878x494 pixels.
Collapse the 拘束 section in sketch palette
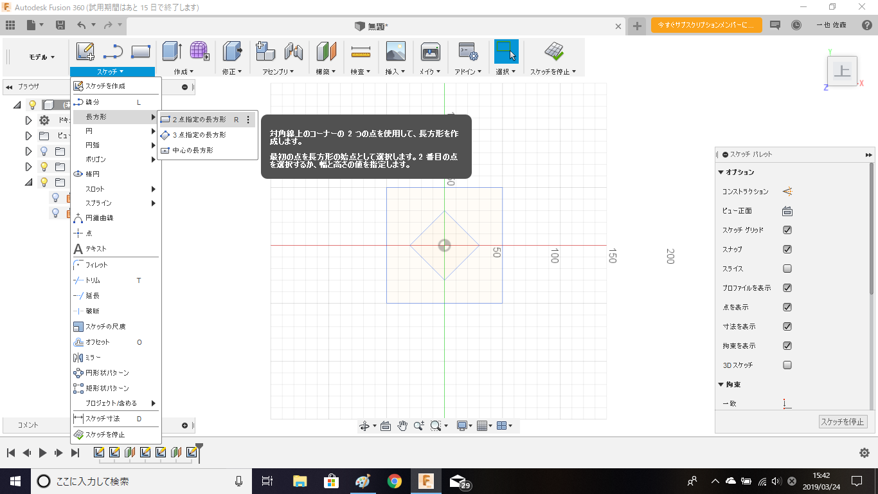[x=721, y=385]
